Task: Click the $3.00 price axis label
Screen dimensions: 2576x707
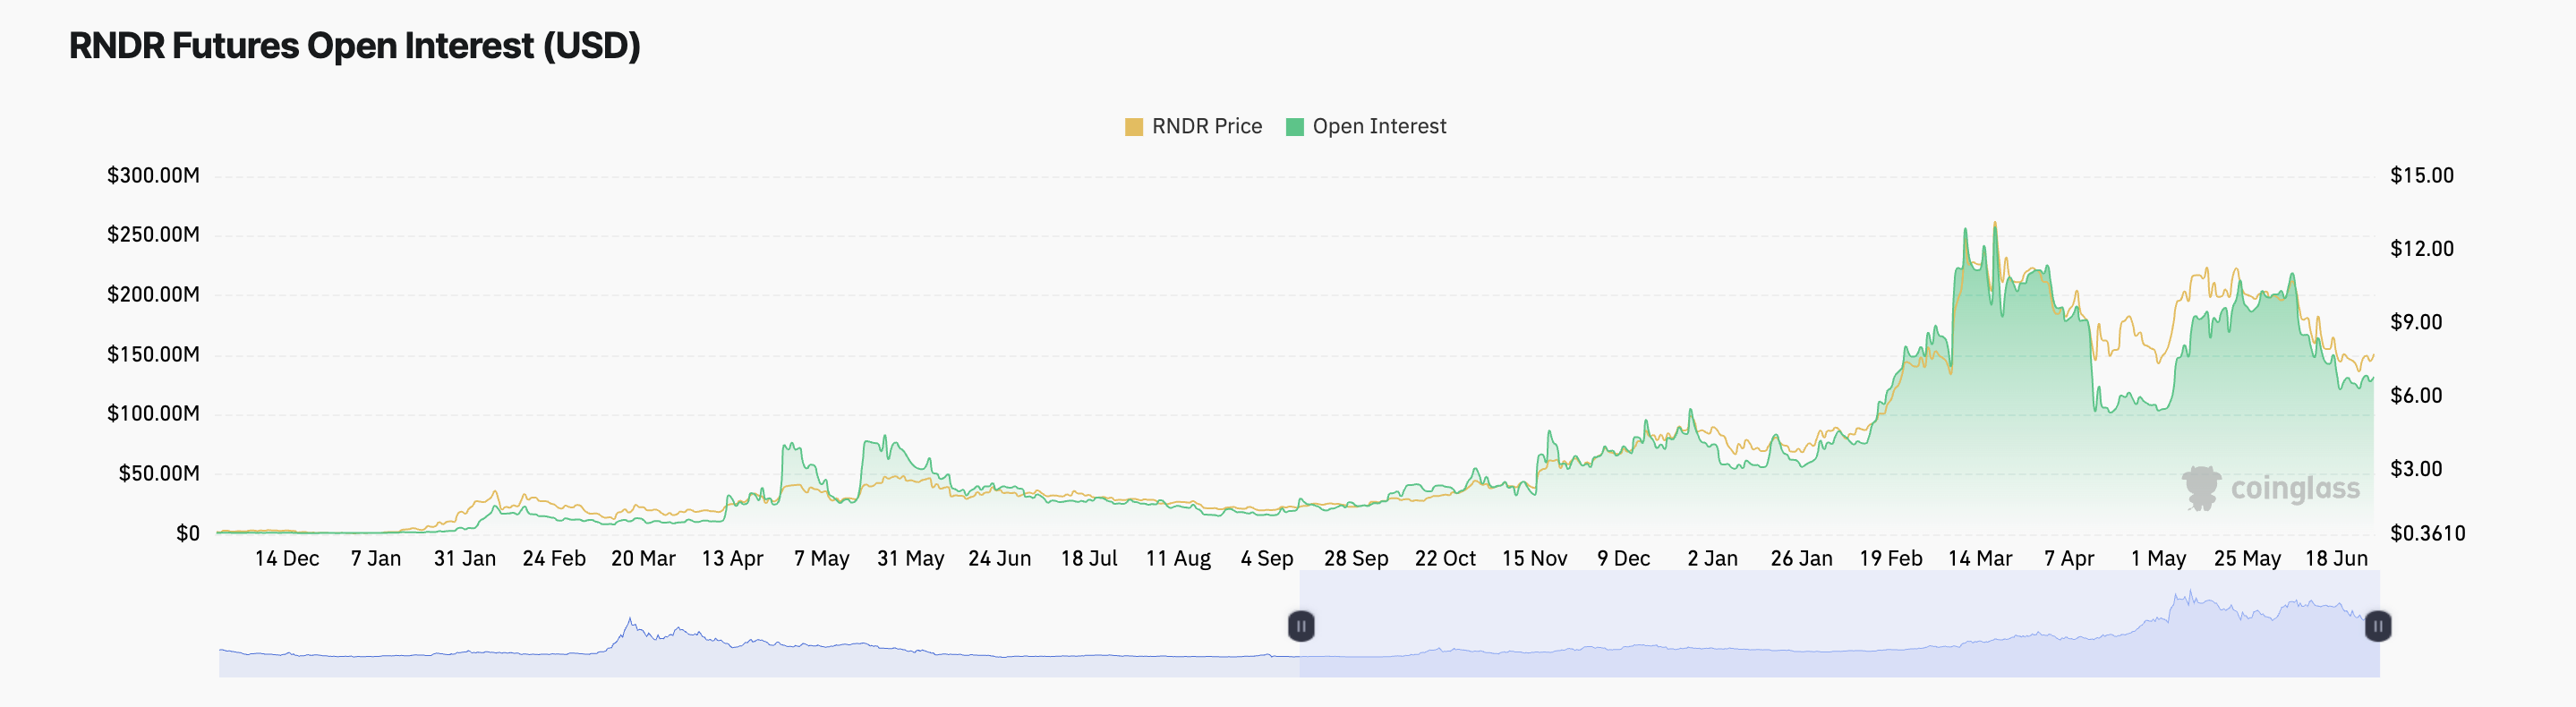Action: [2416, 469]
